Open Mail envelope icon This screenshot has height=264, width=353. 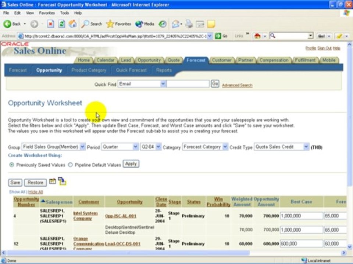[x=175, y=24]
